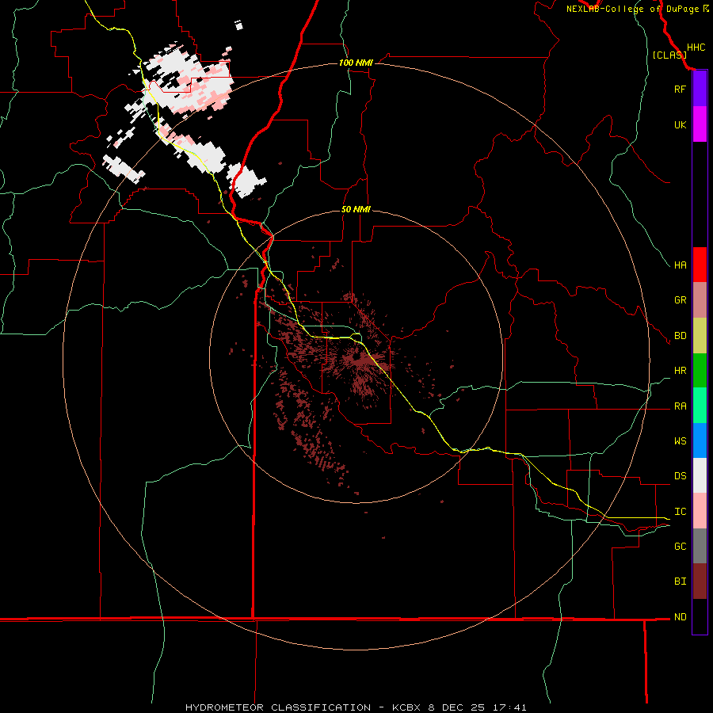Click the IC legend label
The width and height of the screenshot is (713, 713).
680,512
